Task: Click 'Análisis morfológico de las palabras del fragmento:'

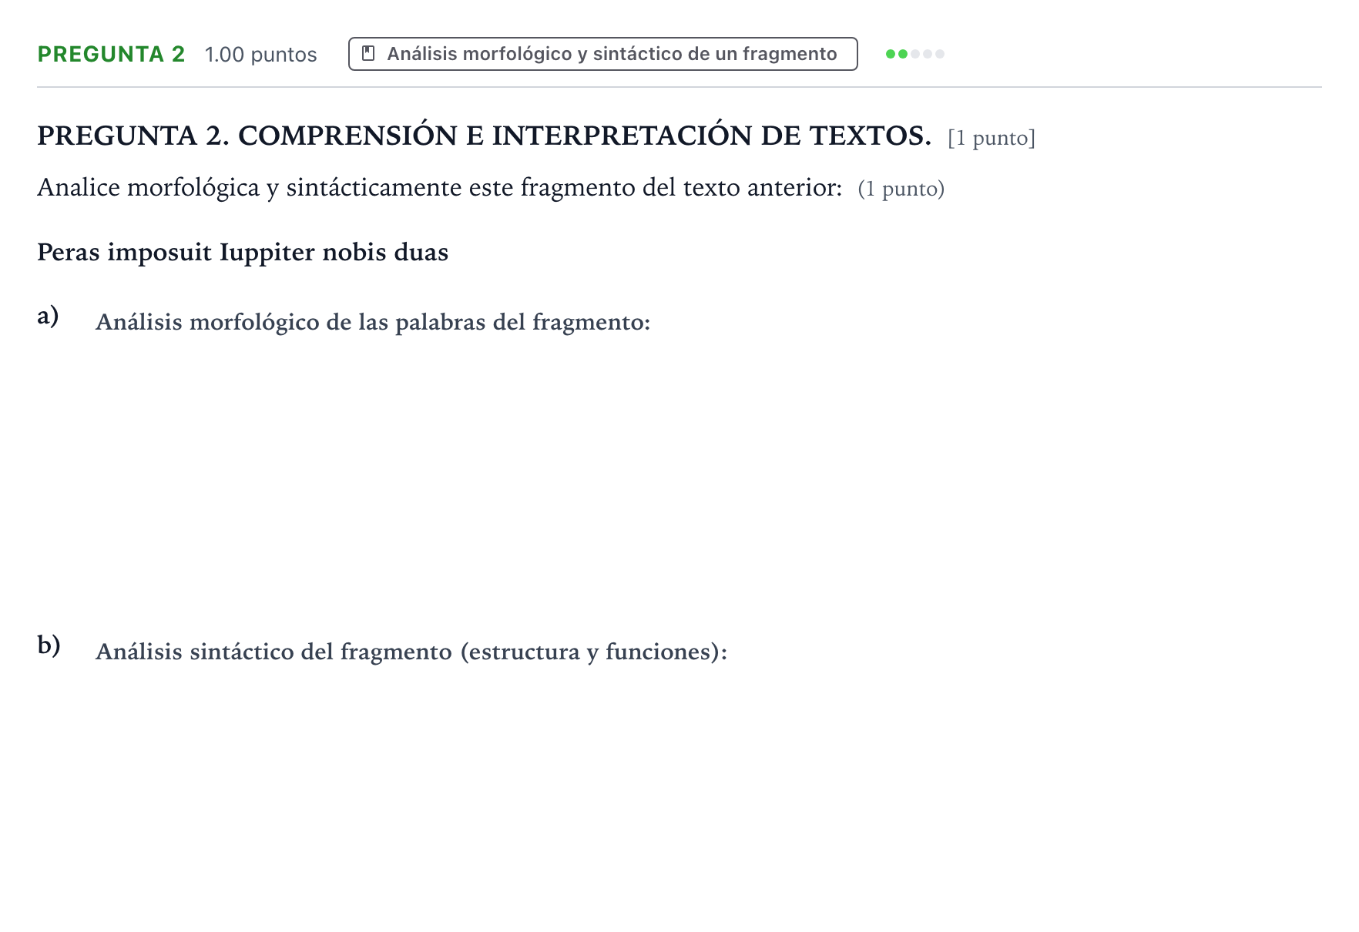Action: coord(373,322)
